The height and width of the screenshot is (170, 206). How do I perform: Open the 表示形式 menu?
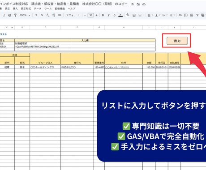(26, 8)
